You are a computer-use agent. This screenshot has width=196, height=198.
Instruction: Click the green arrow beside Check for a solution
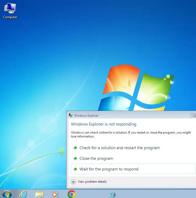(x=75, y=148)
